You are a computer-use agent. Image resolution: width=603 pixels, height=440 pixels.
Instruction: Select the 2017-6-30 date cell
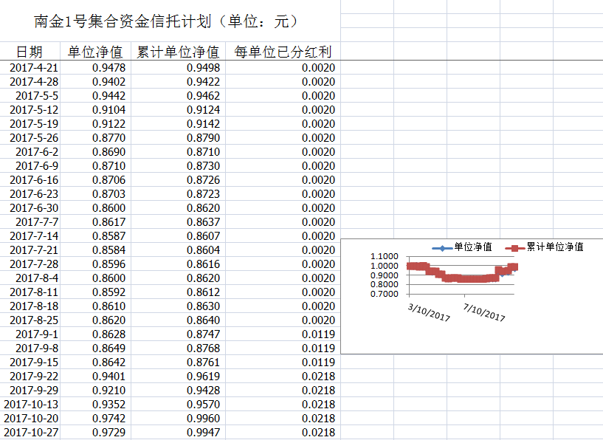click(x=34, y=208)
